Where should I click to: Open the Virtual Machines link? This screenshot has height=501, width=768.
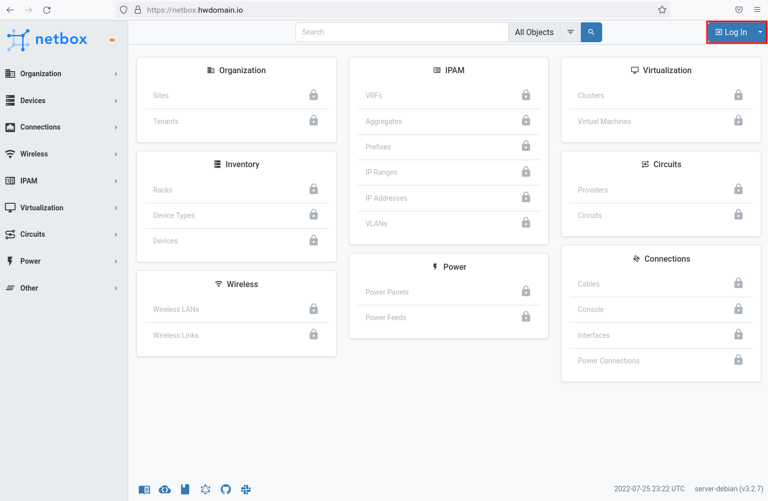(x=604, y=121)
